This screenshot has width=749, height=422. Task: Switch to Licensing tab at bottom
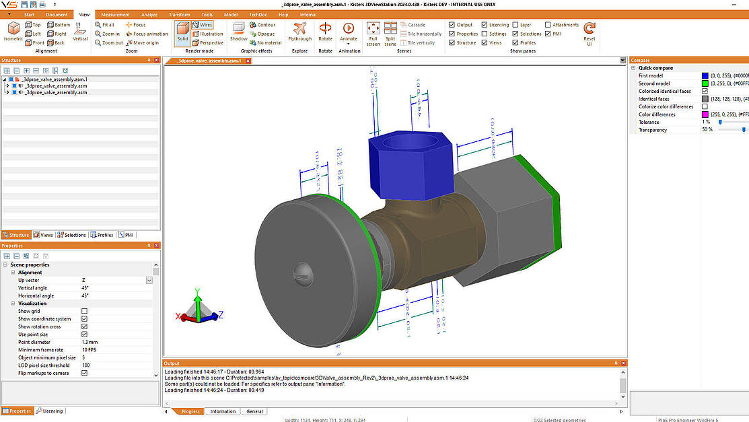coord(49,411)
